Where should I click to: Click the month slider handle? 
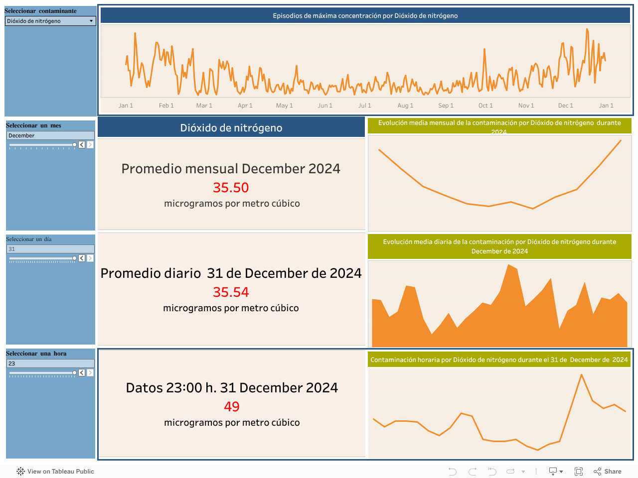(x=75, y=145)
